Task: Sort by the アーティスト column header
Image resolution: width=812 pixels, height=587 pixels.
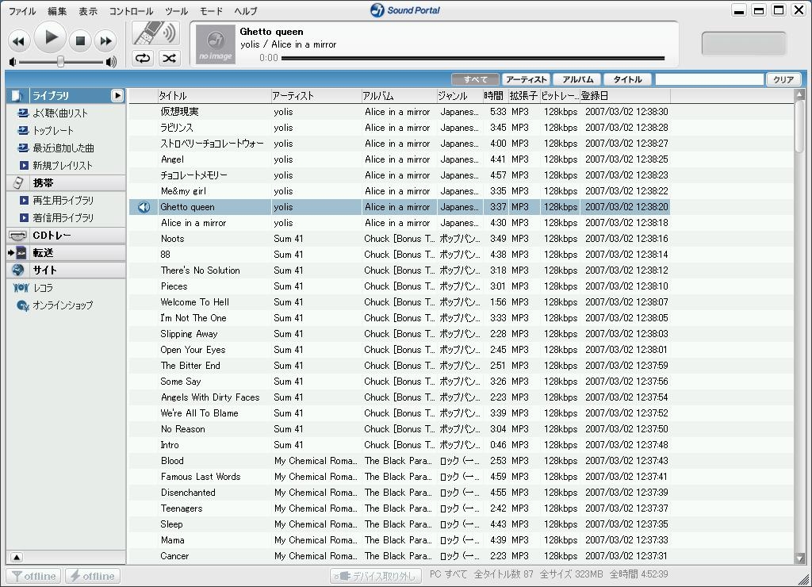Action: click(x=316, y=96)
